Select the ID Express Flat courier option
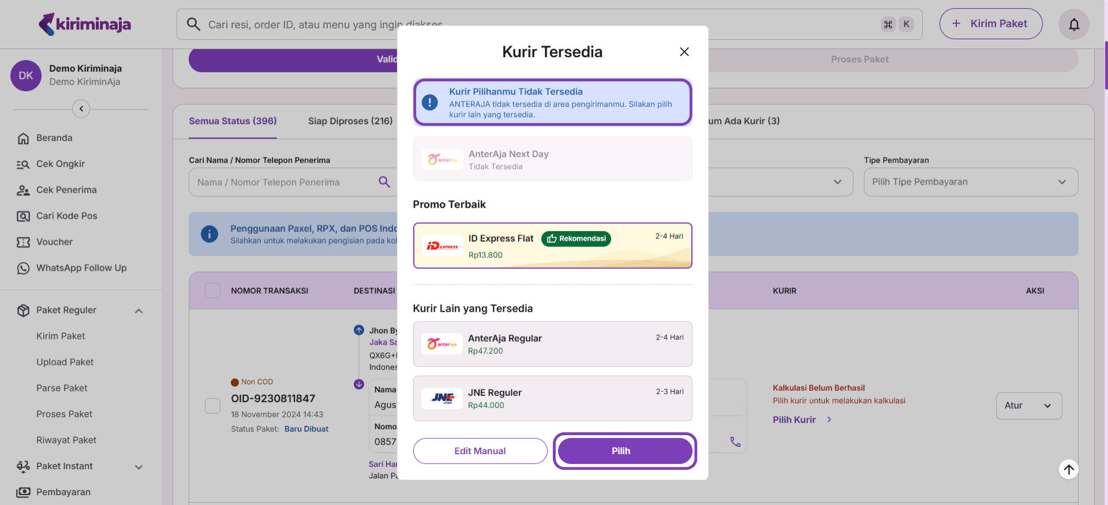 (x=552, y=246)
